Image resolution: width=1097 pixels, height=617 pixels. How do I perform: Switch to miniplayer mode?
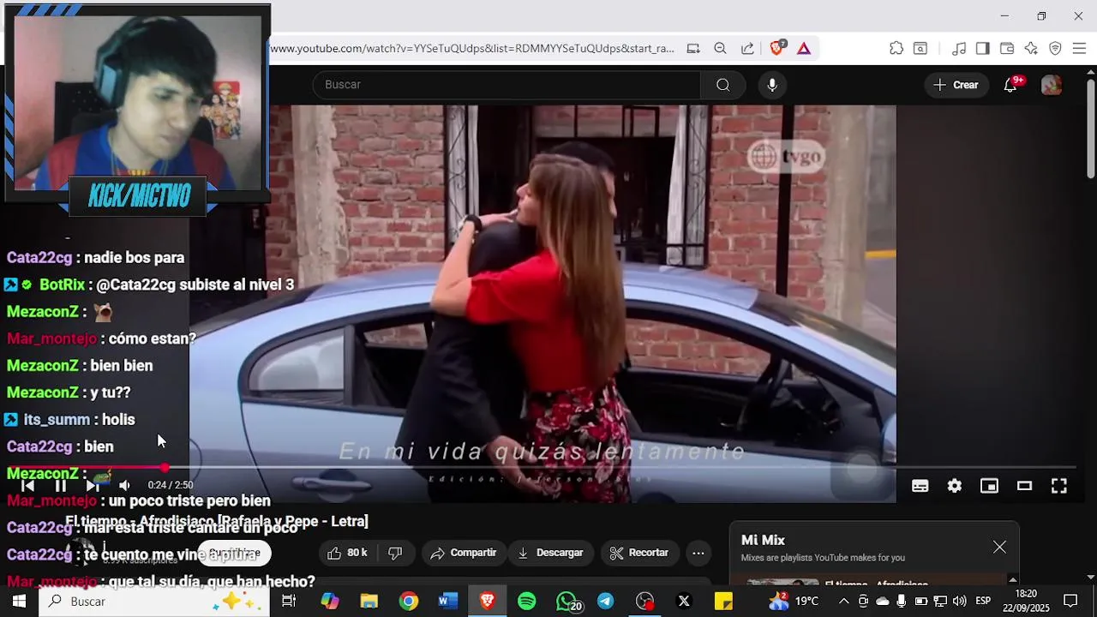pos(990,486)
